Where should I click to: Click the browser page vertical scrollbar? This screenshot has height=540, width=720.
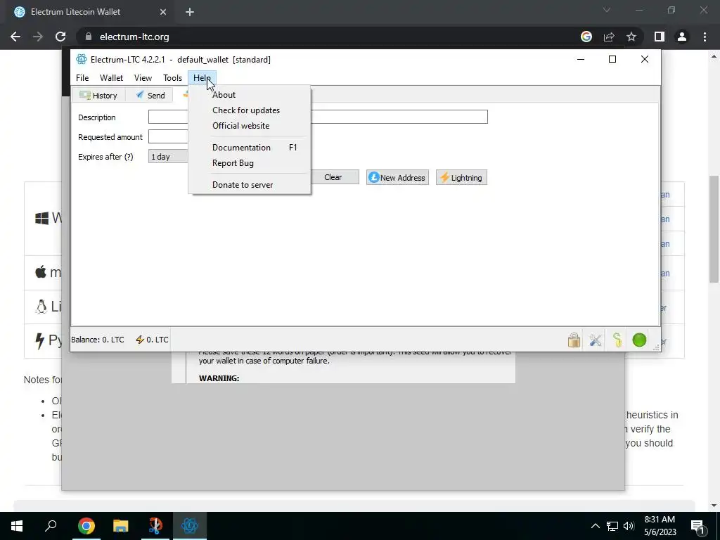[x=714, y=230]
